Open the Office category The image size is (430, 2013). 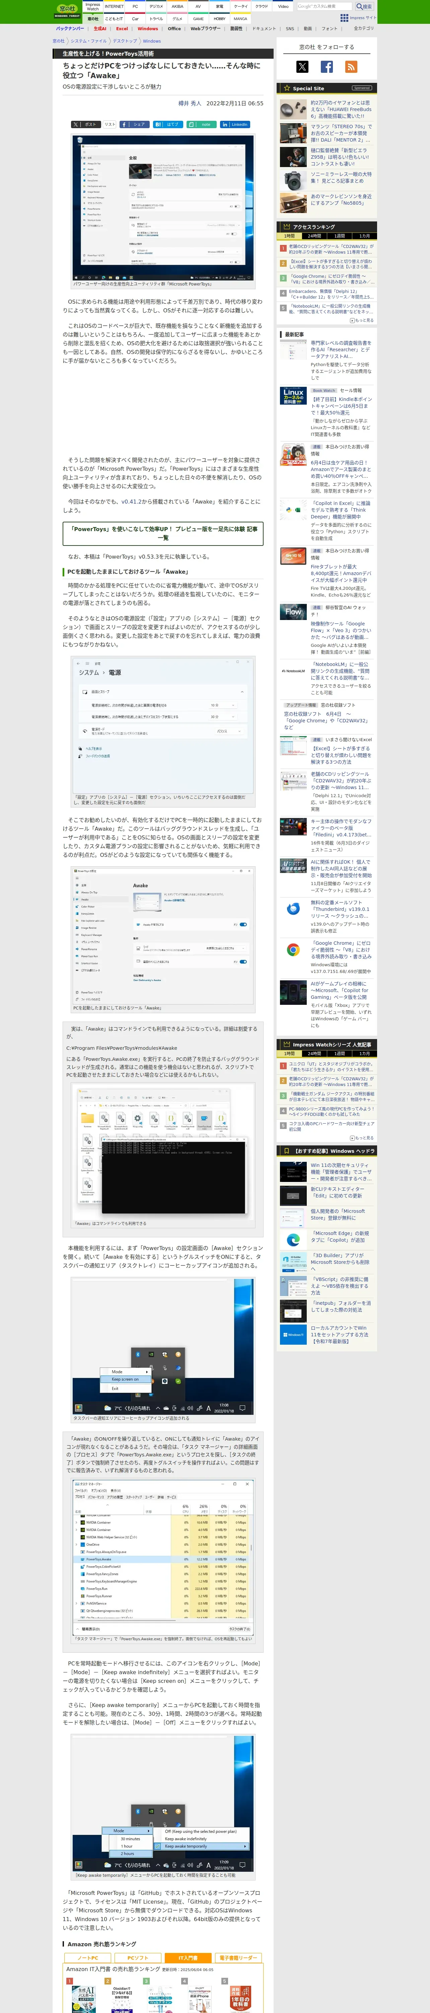(174, 29)
